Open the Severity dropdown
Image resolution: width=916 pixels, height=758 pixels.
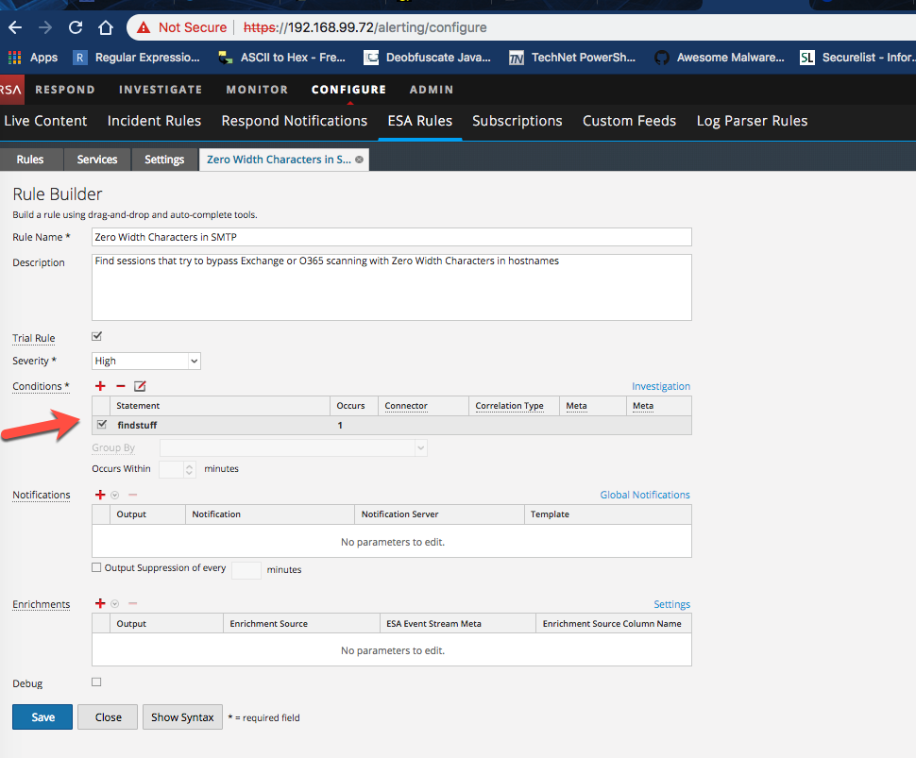146,361
